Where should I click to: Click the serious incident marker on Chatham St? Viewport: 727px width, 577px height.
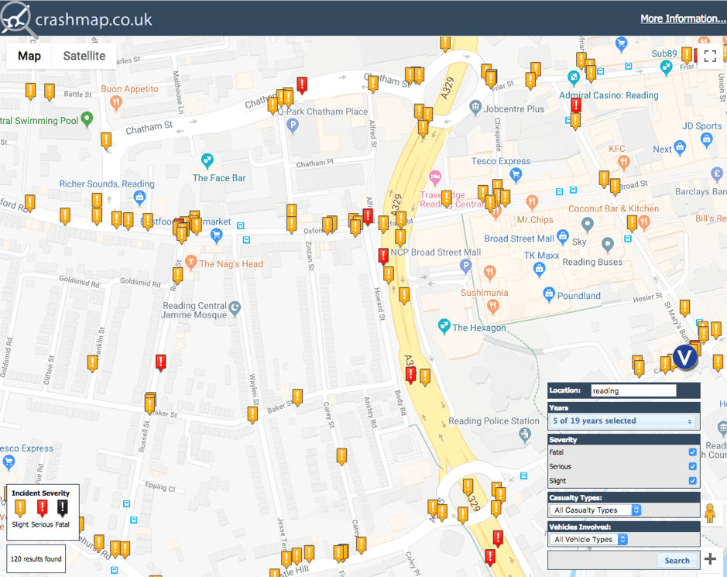302,85
